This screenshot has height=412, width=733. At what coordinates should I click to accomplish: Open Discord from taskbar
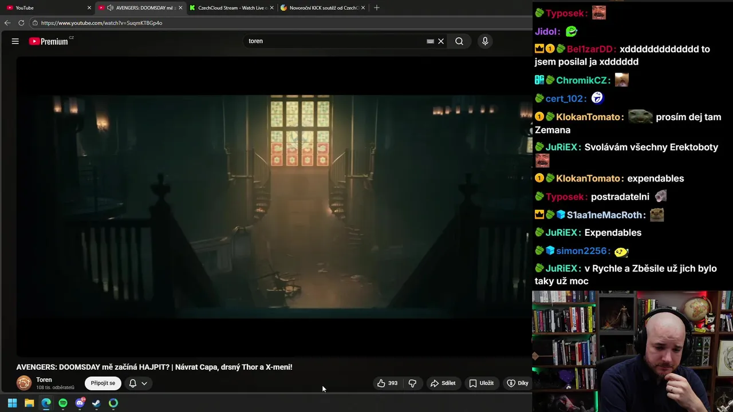[x=80, y=403]
